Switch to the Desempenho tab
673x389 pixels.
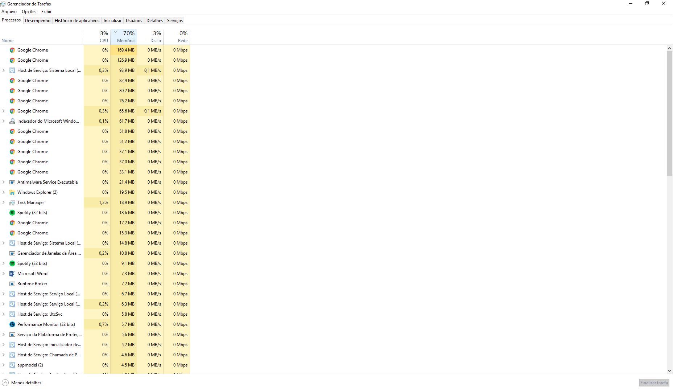[38, 21]
